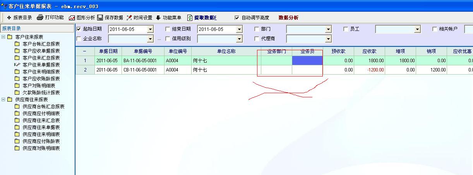This screenshot has width=473, height=175.
Task: Click the 报表目录 toolbar icon
Action: point(9,18)
